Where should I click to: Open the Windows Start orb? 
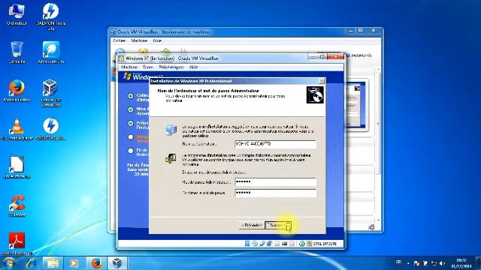click(9, 263)
